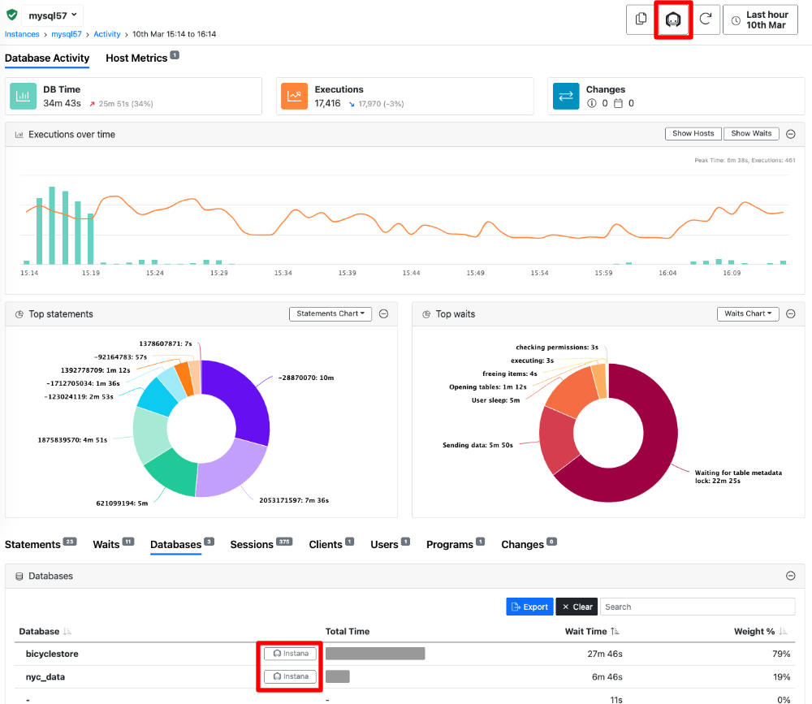Open mysql57 breadcrumb link
This screenshot has height=704, width=812.
pyautogui.click(x=67, y=34)
